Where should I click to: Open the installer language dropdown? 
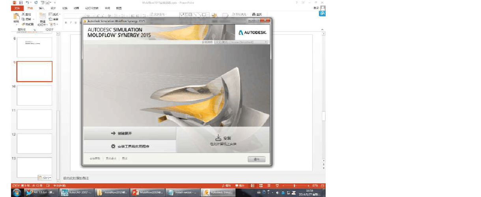[241, 42]
